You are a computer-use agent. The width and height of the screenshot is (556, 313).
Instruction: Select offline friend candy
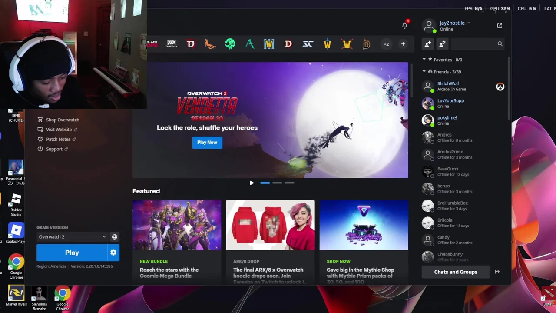(463, 240)
